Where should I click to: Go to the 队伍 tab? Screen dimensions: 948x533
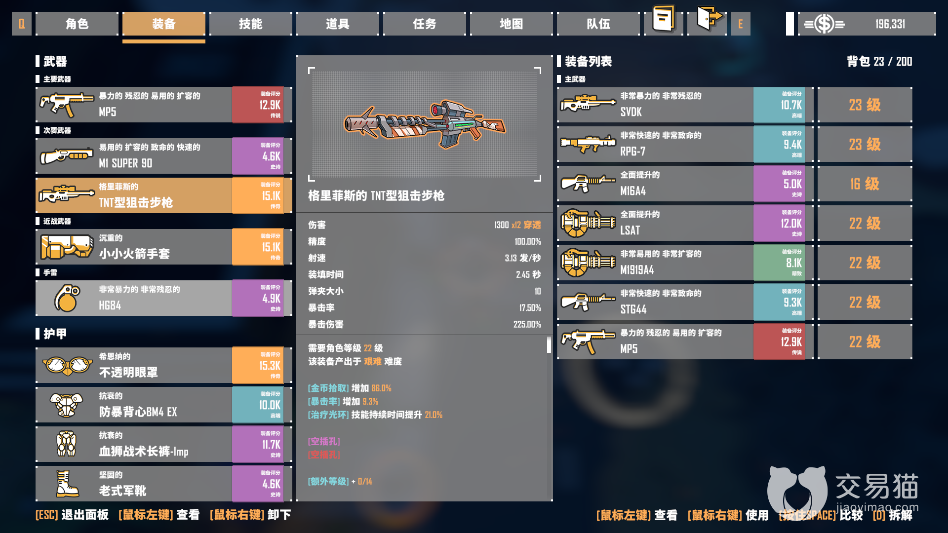(x=598, y=23)
